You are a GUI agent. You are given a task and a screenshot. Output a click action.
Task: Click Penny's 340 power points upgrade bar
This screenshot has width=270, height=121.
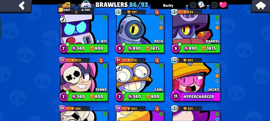78,97
